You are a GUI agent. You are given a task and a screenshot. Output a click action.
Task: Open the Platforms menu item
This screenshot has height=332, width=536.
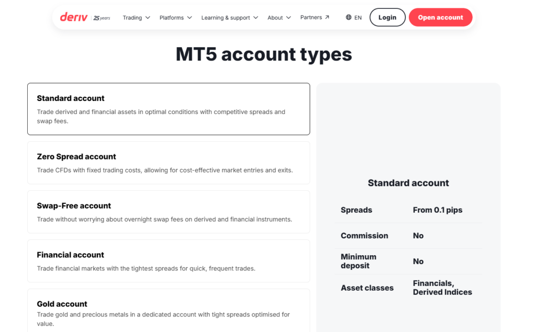tap(176, 17)
